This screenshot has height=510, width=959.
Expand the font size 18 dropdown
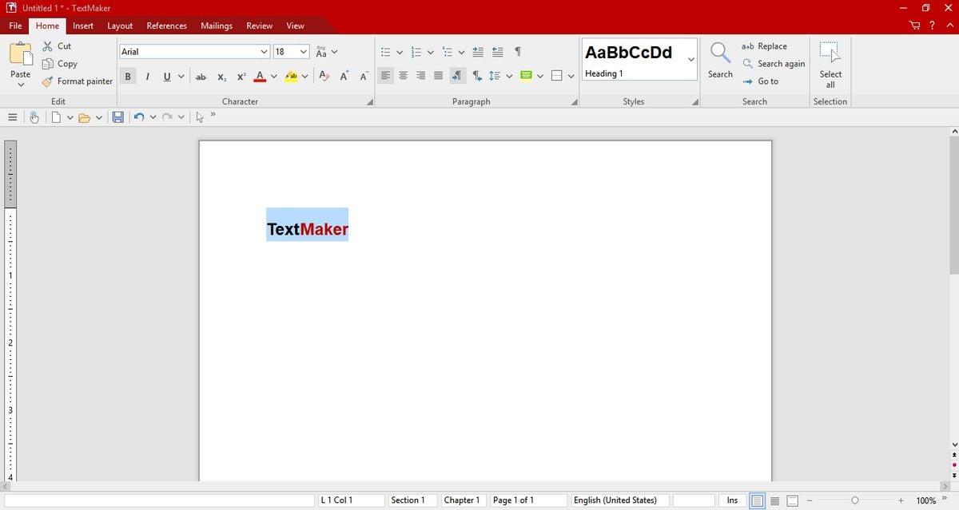tap(304, 52)
